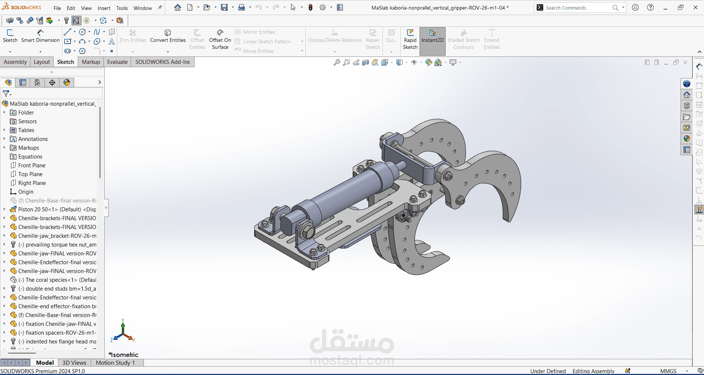
Task: Select the Smart Dimension tool
Action: coord(40,36)
